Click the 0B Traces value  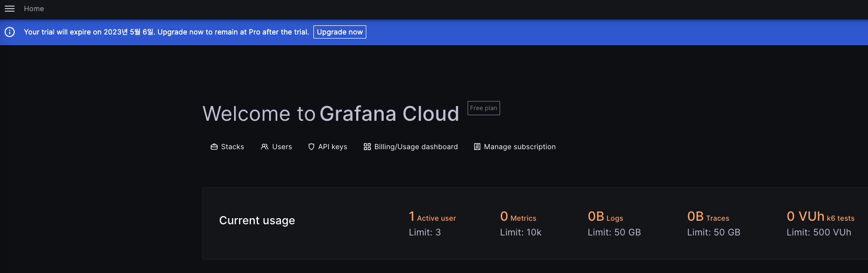(x=708, y=217)
